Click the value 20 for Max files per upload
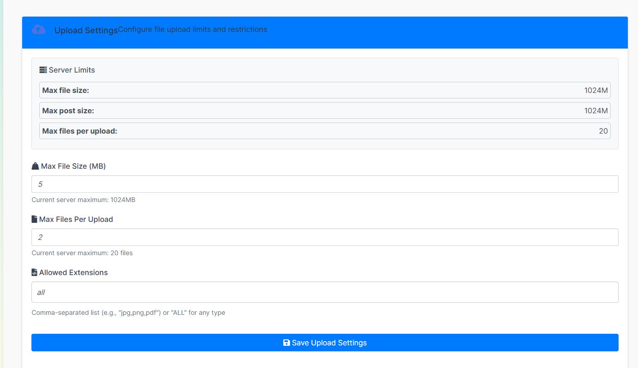This screenshot has height=368, width=638. click(603, 131)
